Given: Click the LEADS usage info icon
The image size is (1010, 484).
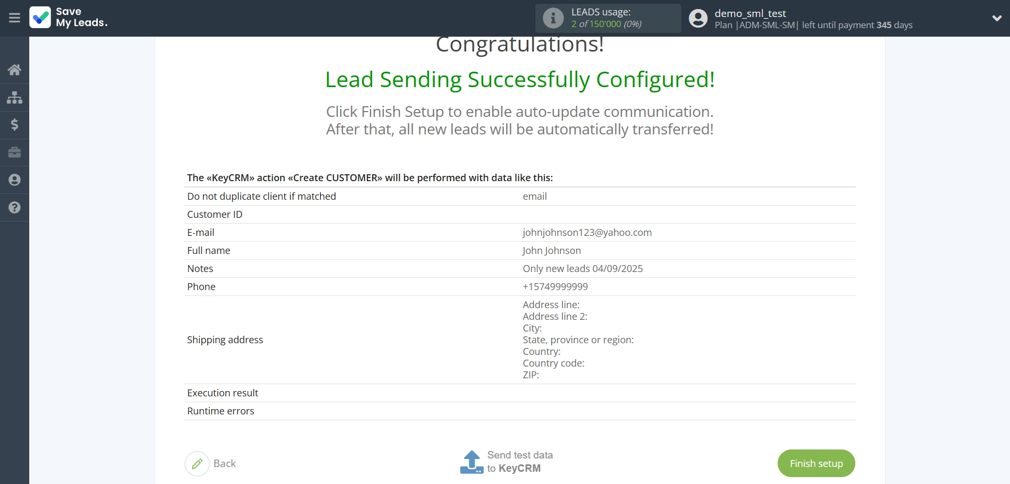Looking at the screenshot, I should (553, 18).
